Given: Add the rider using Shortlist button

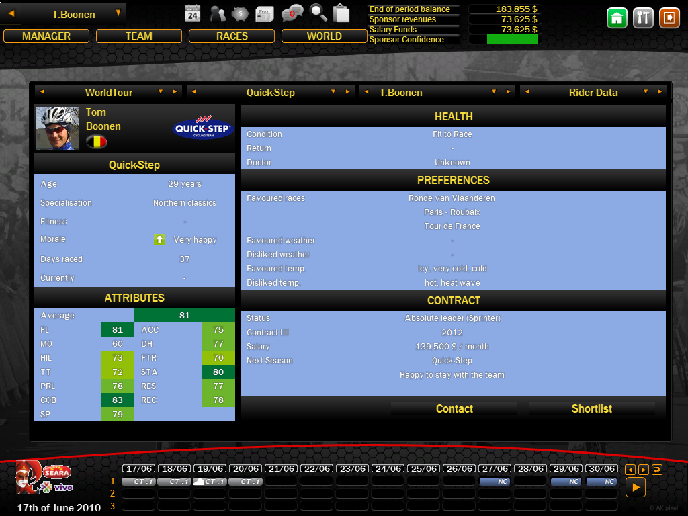Looking at the screenshot, I should tap(591, 408).
